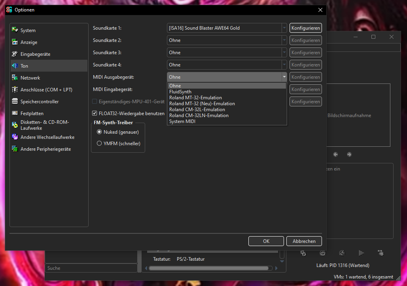
Task: Confirm settings with the OK button
Action: tap(266, 241)
